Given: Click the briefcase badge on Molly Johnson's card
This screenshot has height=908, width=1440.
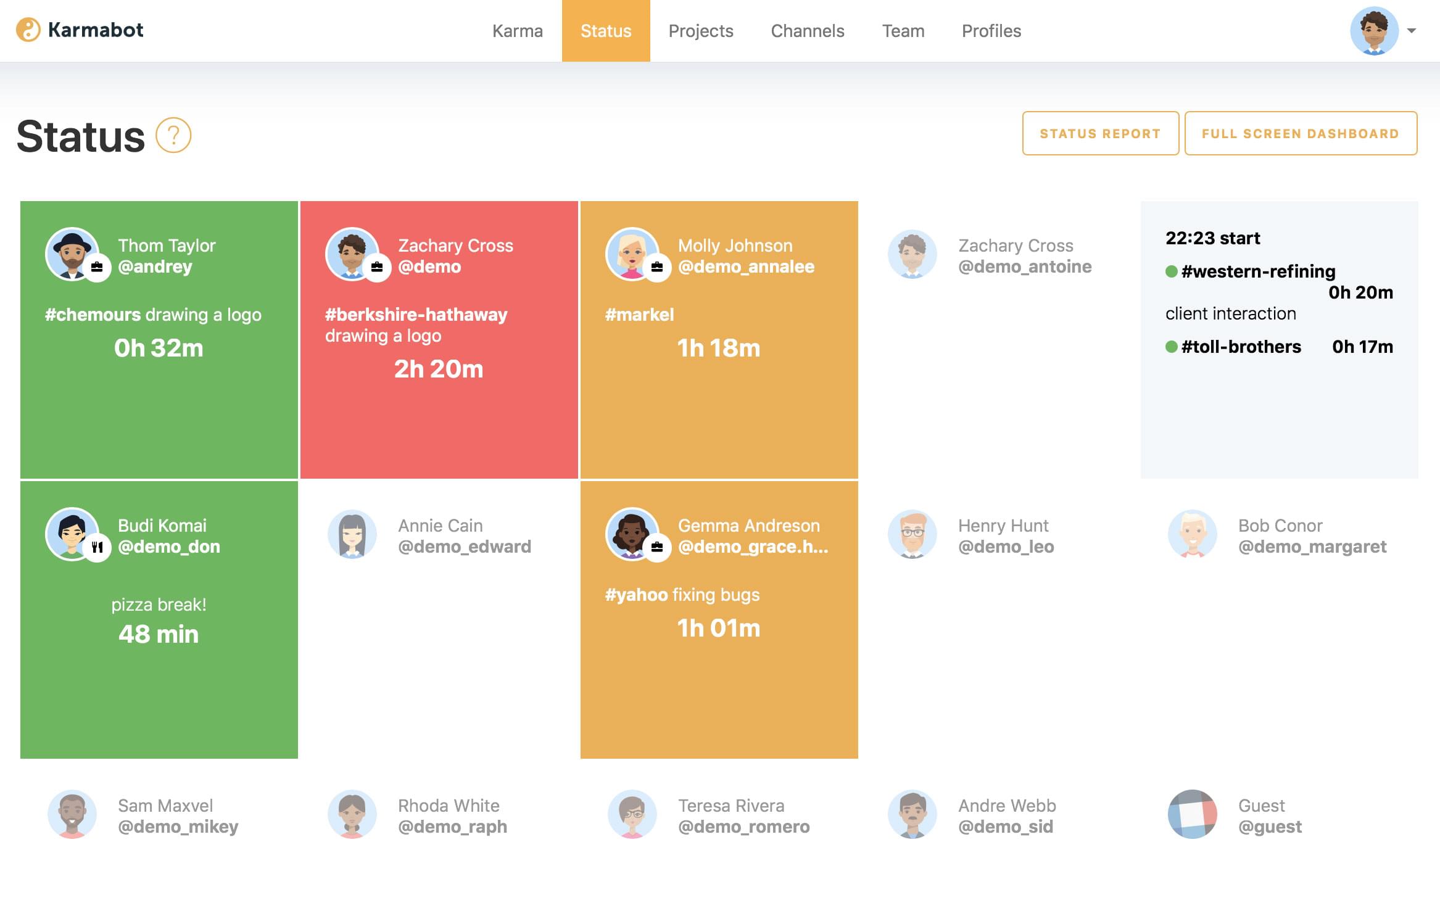Looking at the screenshot, I should point(658,268).
